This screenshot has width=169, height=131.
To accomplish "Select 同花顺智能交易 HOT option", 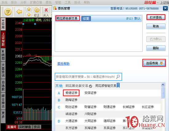I will click(108, 86).
